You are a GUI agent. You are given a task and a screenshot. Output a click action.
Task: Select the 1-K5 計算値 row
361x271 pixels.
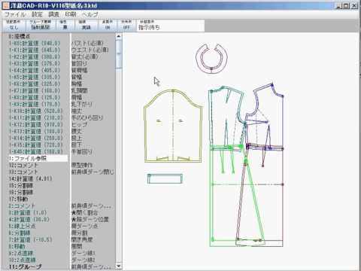(35, 78)
